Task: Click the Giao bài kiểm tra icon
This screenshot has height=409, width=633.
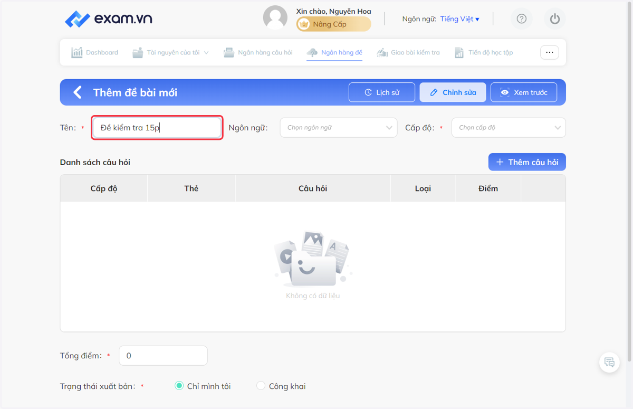Action: (x=382, y=52)
